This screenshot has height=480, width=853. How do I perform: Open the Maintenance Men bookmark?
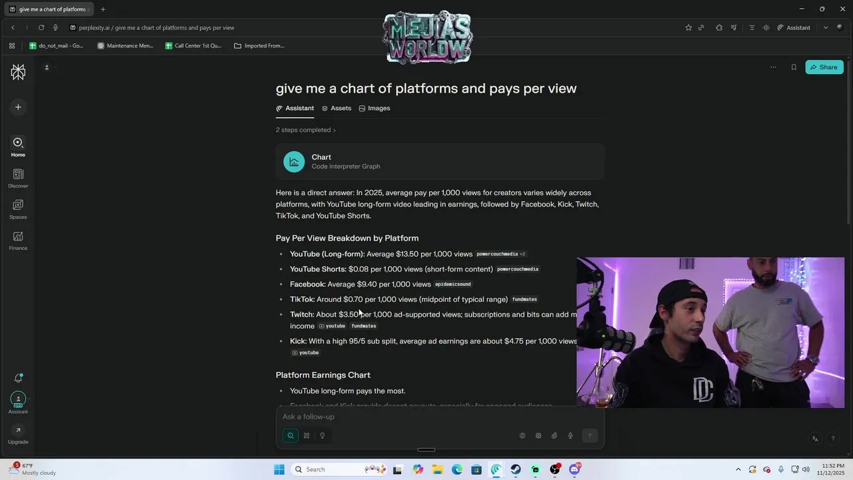tap(125, 46)
